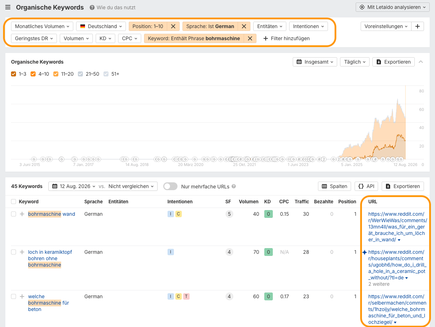
Task: Sort table by Position column
Action: pos(347,202)
